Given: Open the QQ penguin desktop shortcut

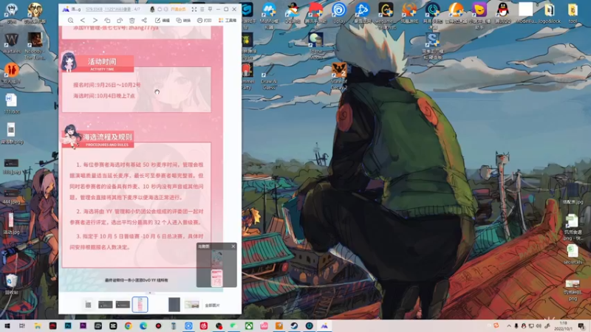Looking at the screenshot, I should click(503, 12).
